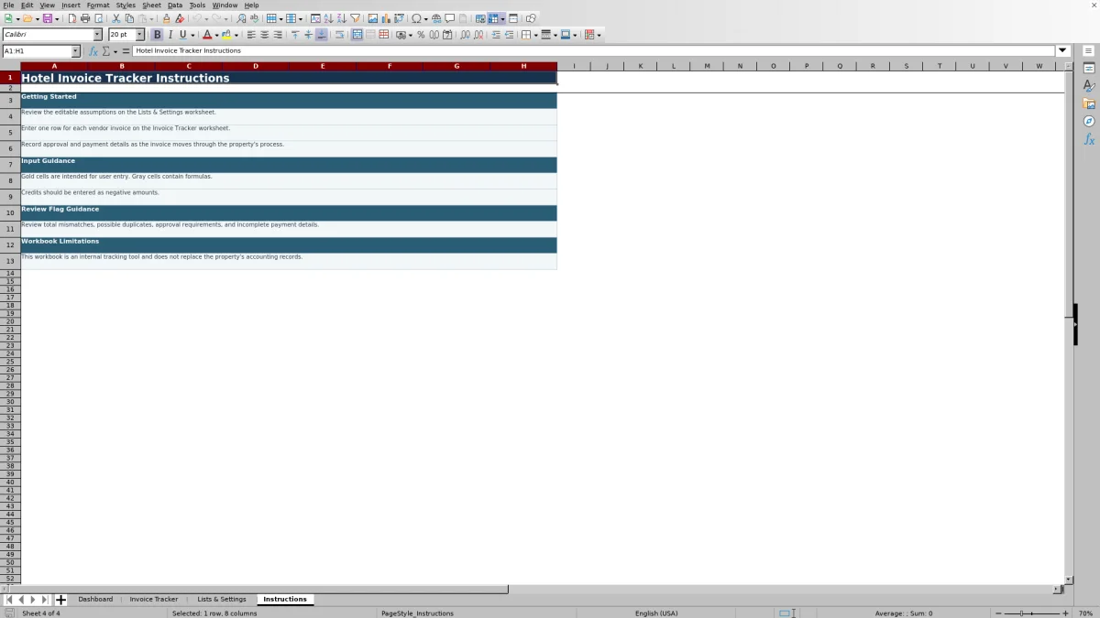Toggle Underline formatting
Image resolution: width=1100 pixels, height=618 pixels.
click(182, 35)
